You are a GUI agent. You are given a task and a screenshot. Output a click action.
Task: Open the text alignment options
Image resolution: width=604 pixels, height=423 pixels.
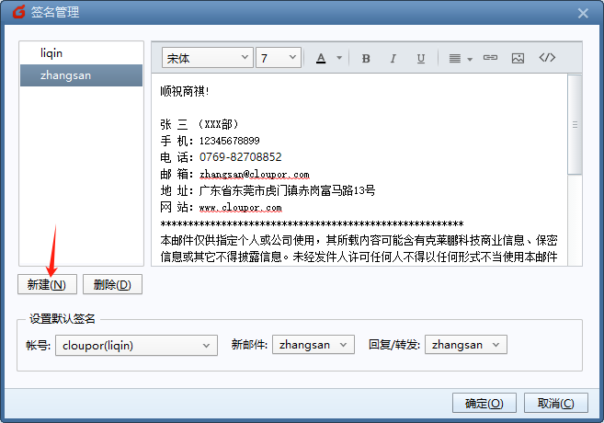460,58
